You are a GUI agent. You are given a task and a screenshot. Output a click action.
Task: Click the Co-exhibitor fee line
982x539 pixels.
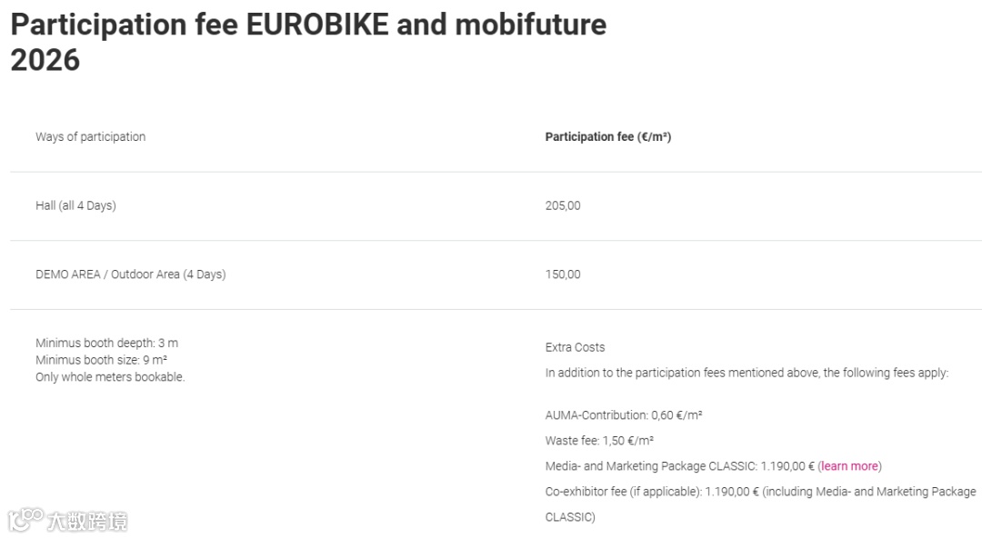[760, 492]
